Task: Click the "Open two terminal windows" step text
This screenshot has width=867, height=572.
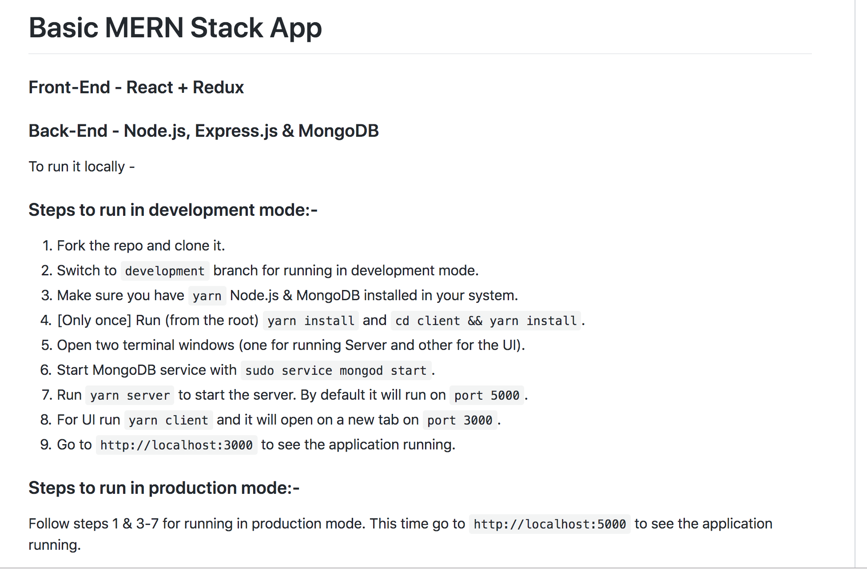Action: [291, 345]
